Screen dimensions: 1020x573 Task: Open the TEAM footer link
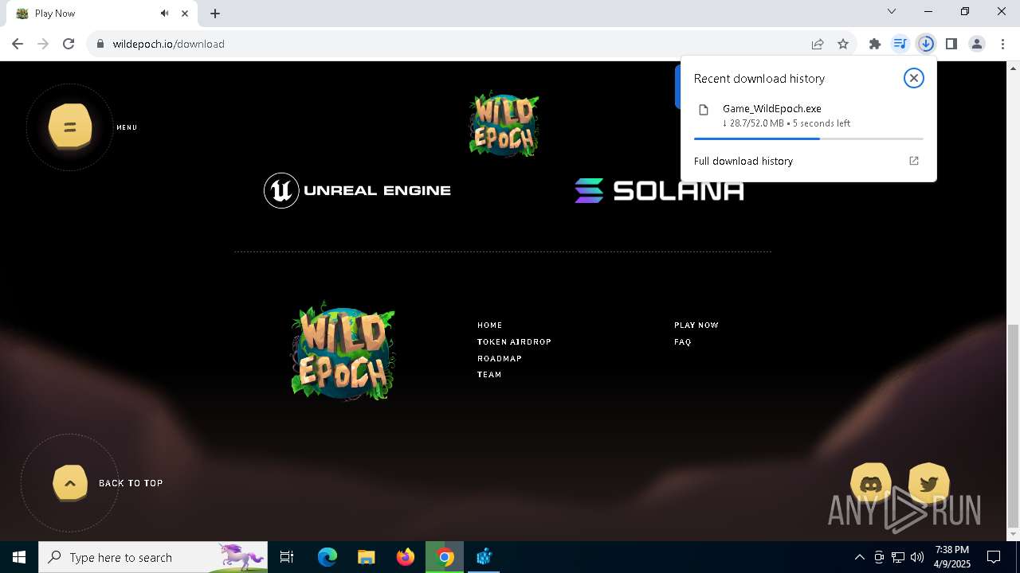point(489,374)
